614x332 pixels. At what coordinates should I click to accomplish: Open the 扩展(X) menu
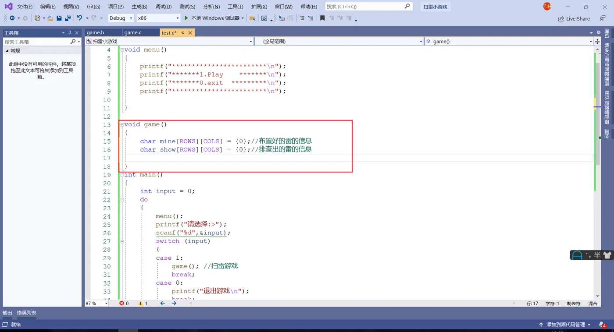pyautogui.click(x=259, y=7)
